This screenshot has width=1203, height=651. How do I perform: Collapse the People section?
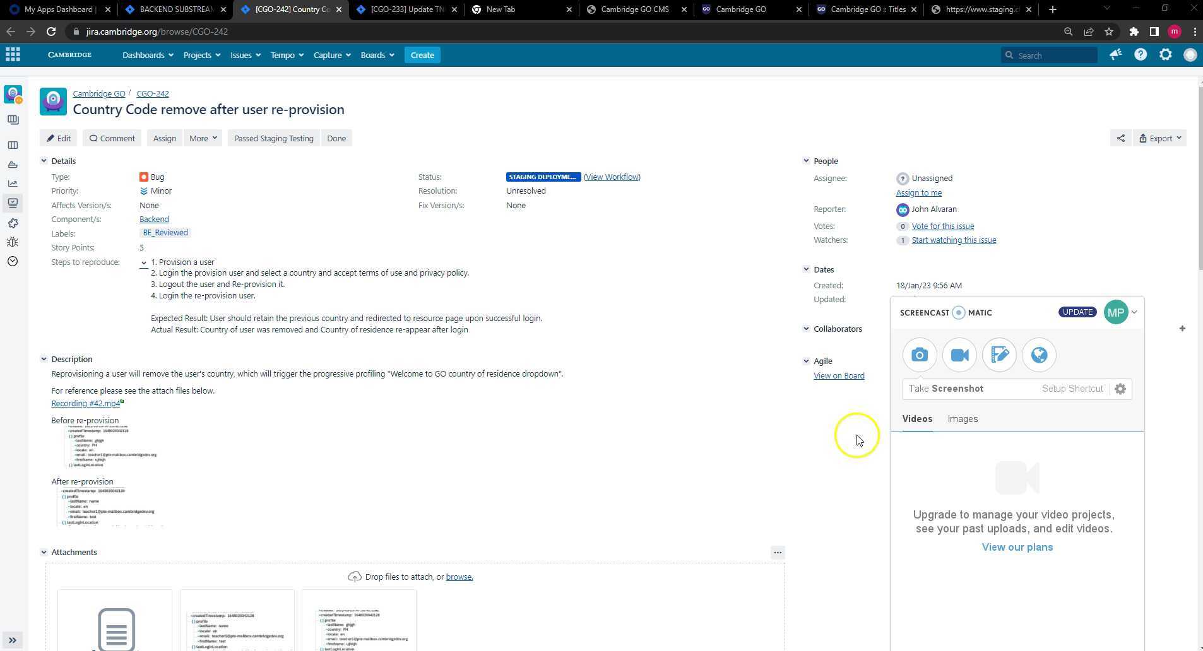pyautogui.click(x=806, y=161)
